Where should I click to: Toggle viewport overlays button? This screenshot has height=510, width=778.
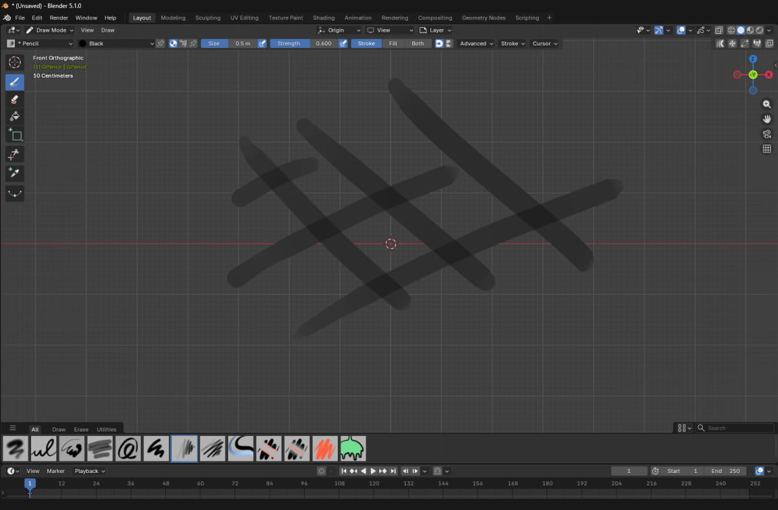681,30
